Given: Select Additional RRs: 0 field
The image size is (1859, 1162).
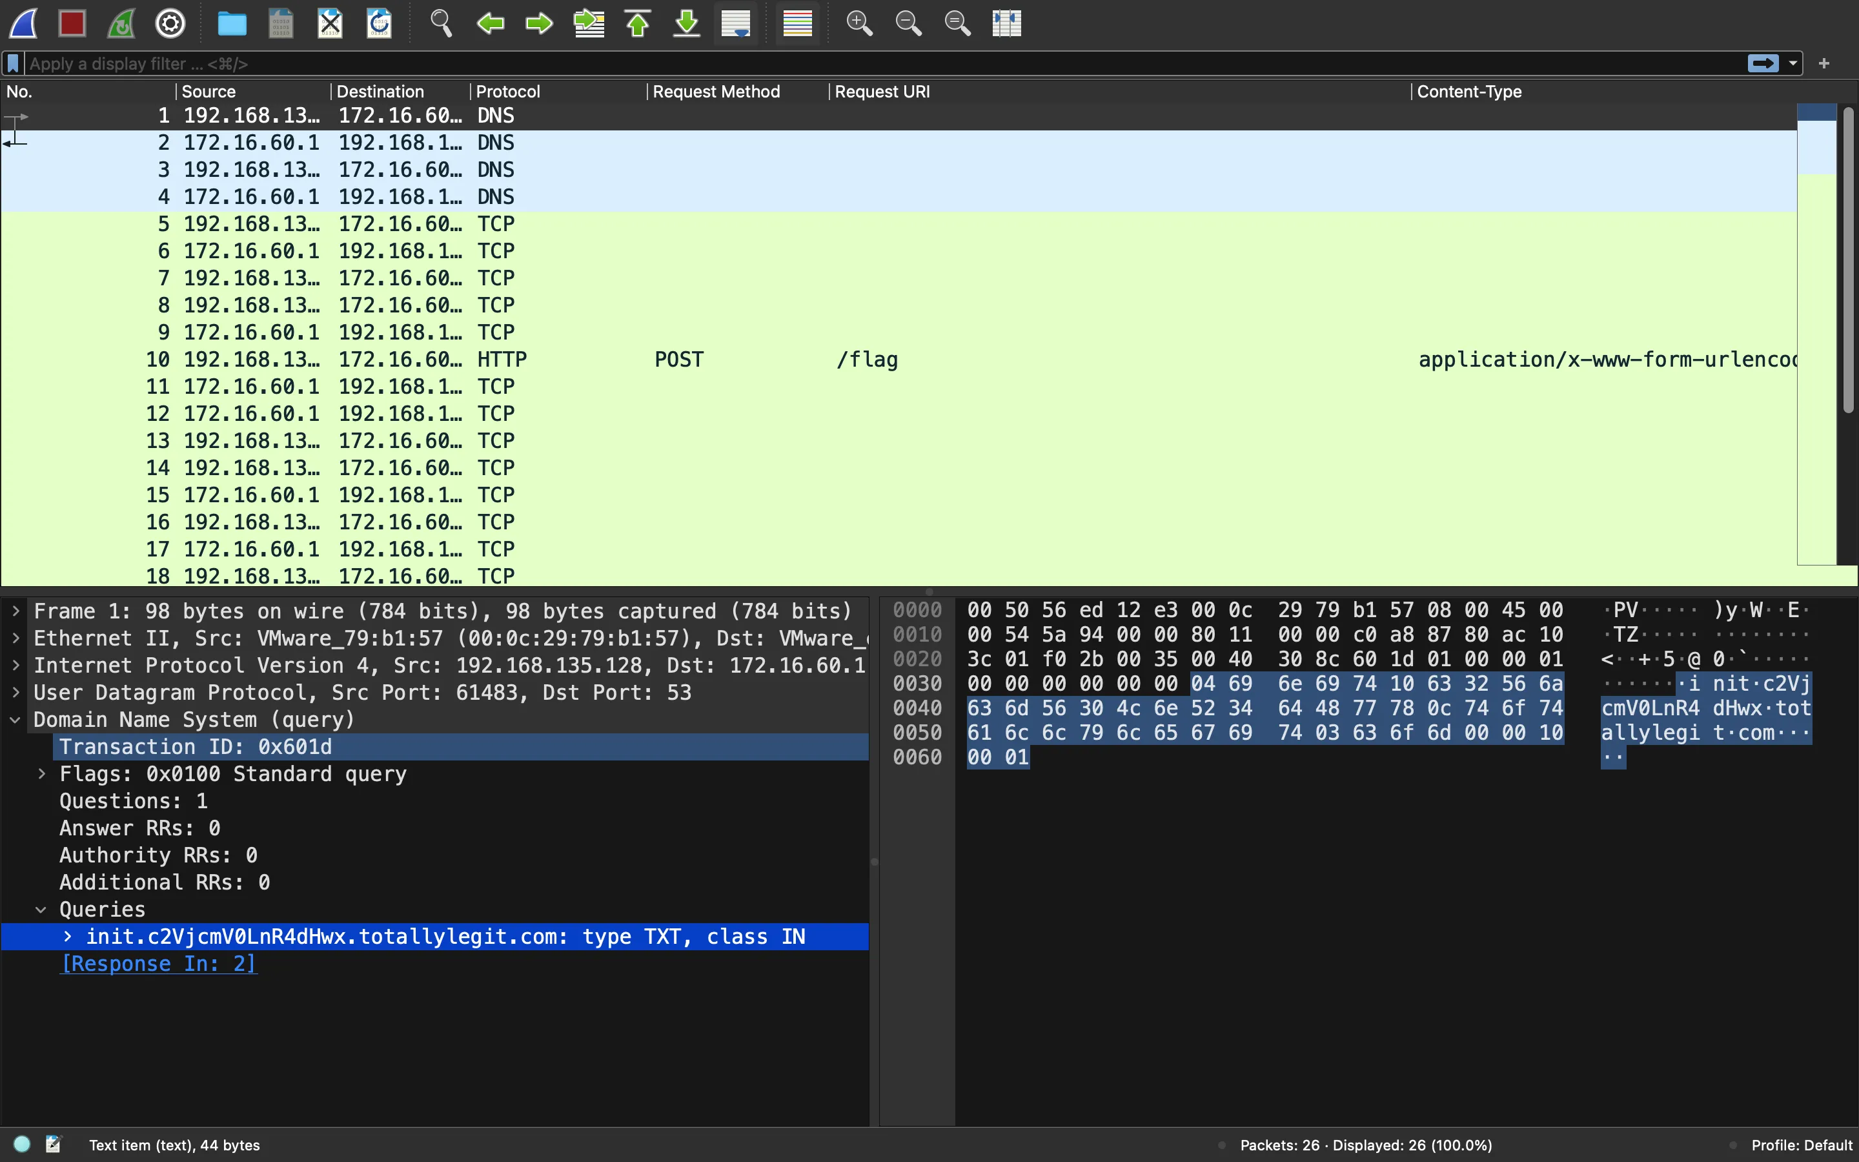Looking at the screenshot, I should coord(165,882).
